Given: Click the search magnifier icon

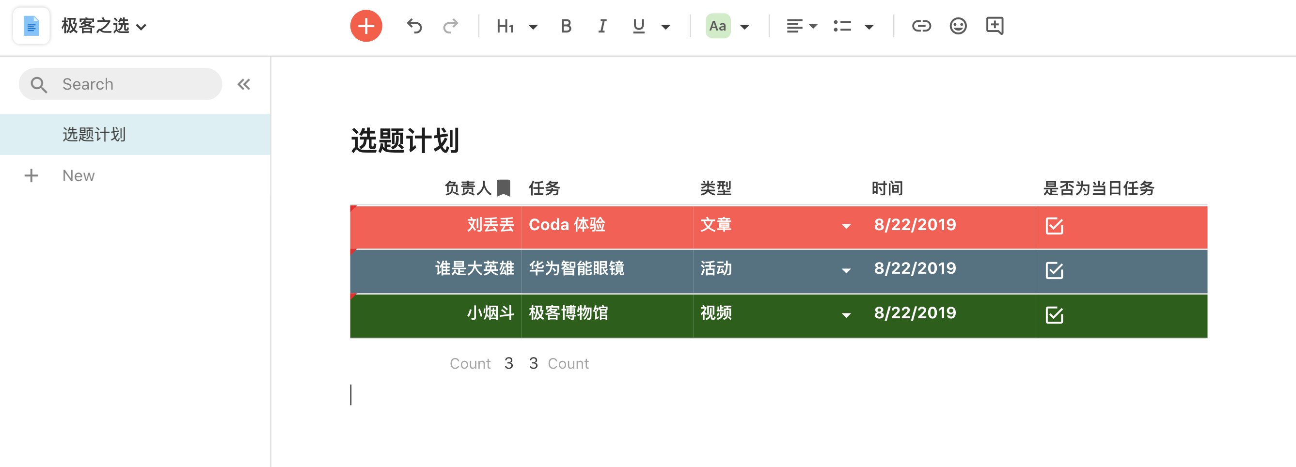Looking at the screenshot, I should [x=39, y=84].
